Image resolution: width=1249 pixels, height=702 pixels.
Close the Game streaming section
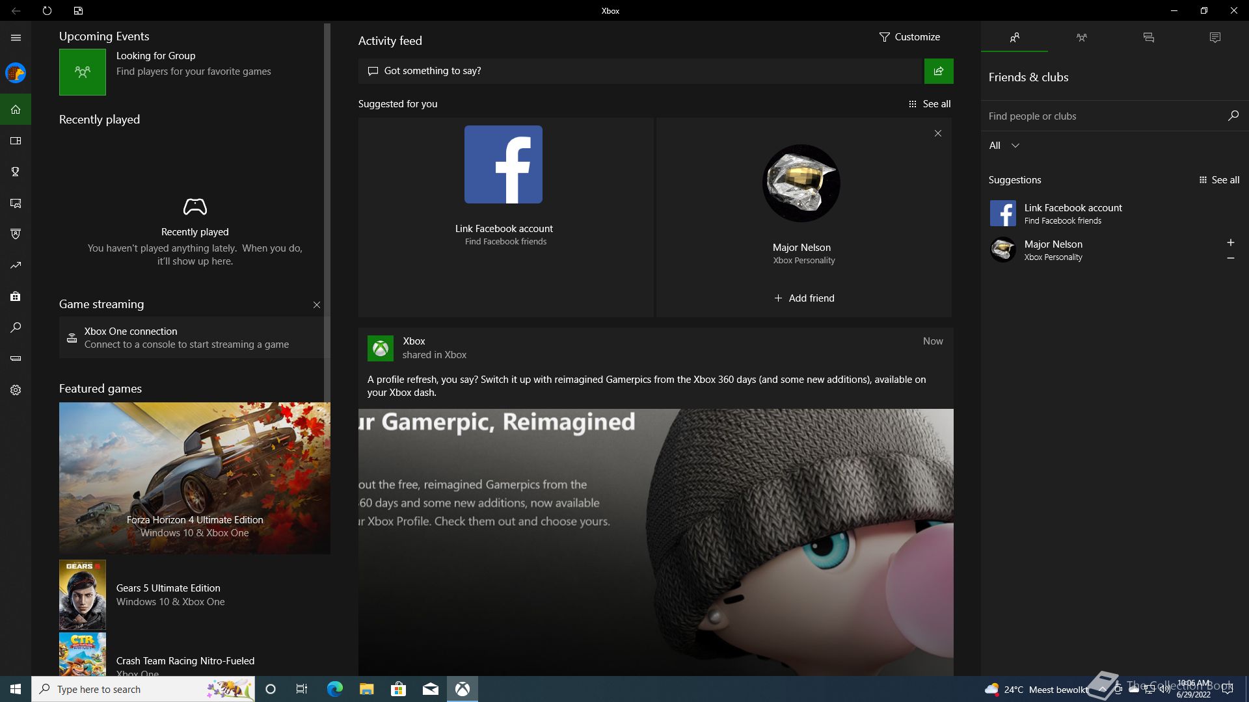coord(317,305)
